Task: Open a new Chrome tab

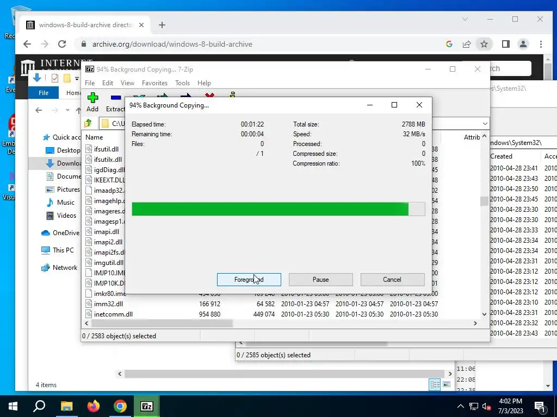Action: 162,25
